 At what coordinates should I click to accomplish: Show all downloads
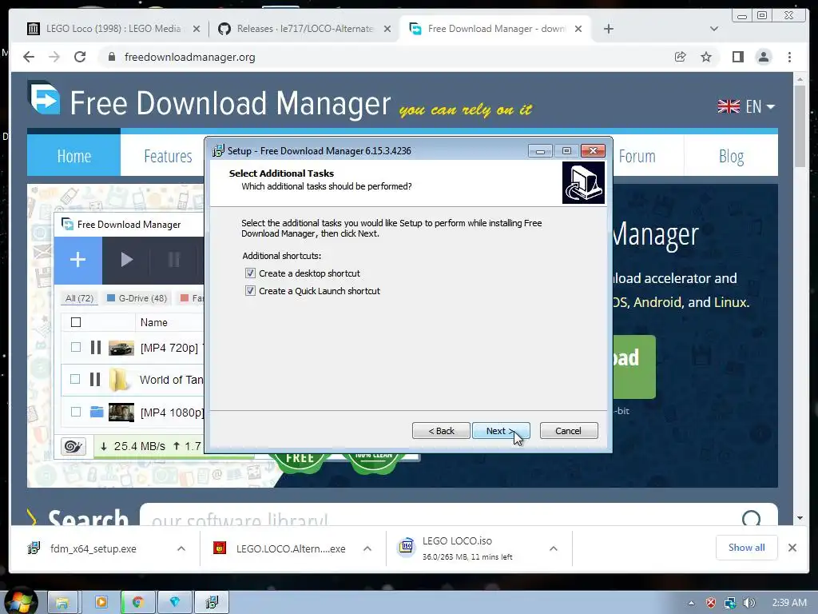747,547
